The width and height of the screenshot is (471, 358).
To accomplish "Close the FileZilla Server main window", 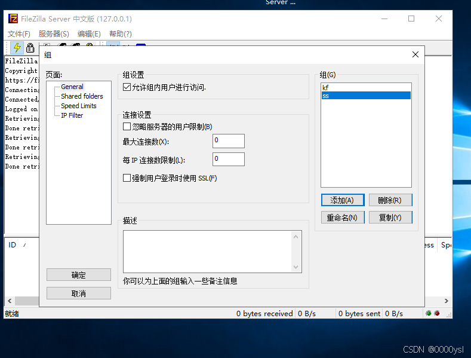I will click(x=439, y=19).
